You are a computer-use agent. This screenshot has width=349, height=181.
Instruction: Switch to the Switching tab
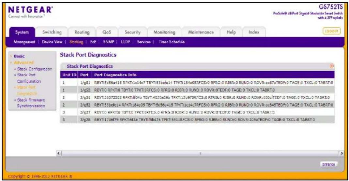click(x=52, y=32)
